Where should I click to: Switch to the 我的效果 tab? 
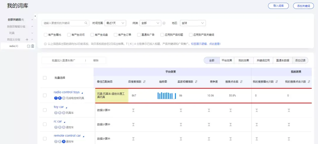coord(244,60)
